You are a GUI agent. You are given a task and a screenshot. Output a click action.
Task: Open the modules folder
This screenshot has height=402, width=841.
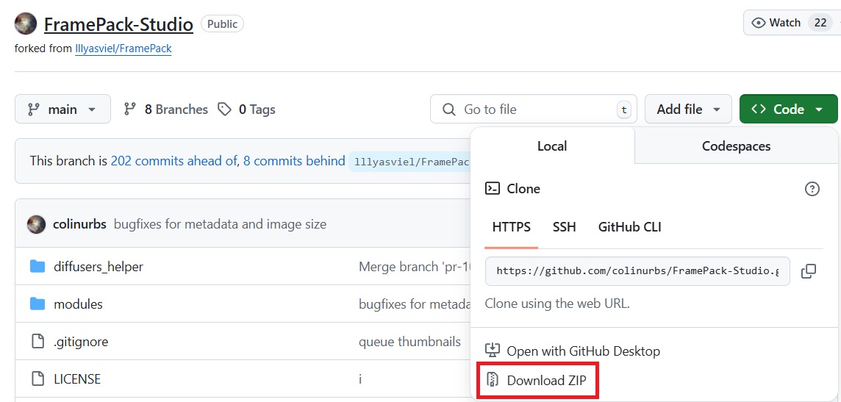click(x=78, y=304)
